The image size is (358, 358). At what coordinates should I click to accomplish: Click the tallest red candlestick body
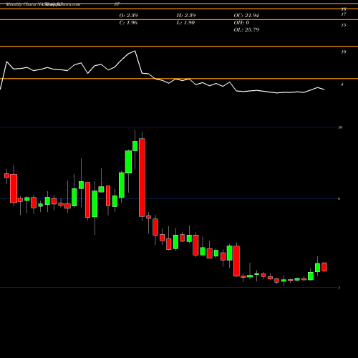[x=142, y=178]
